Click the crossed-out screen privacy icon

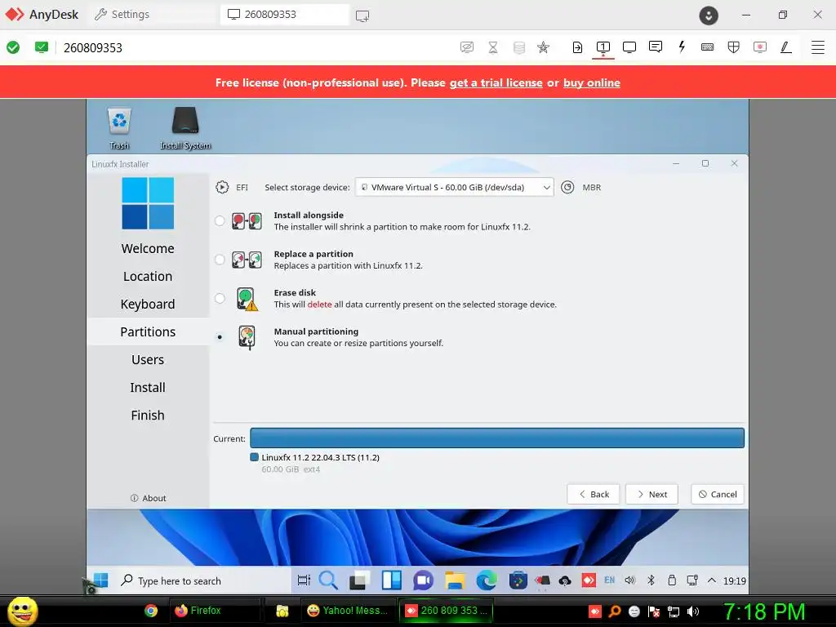click(466, 47)
